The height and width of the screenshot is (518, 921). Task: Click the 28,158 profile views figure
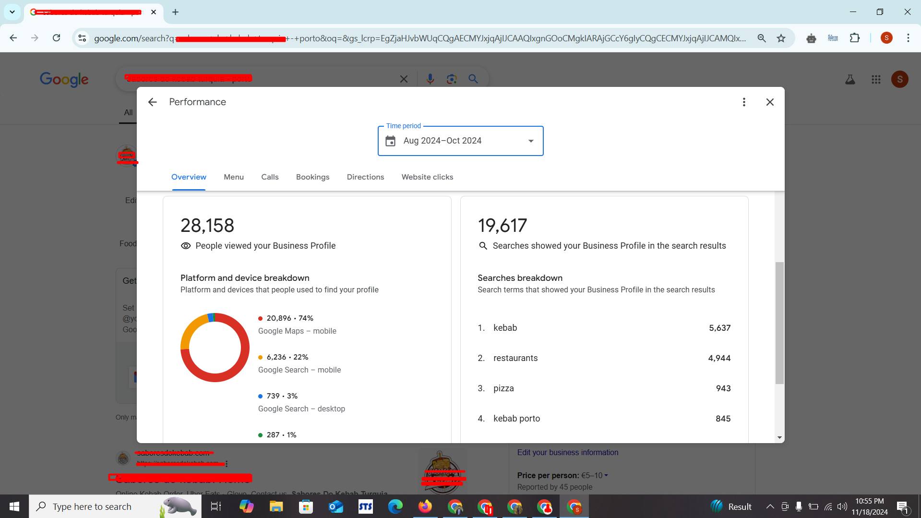click(x=207, y=226)
